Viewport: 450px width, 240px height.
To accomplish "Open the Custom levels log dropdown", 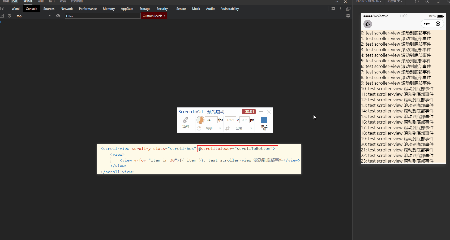I will point(154,16).
